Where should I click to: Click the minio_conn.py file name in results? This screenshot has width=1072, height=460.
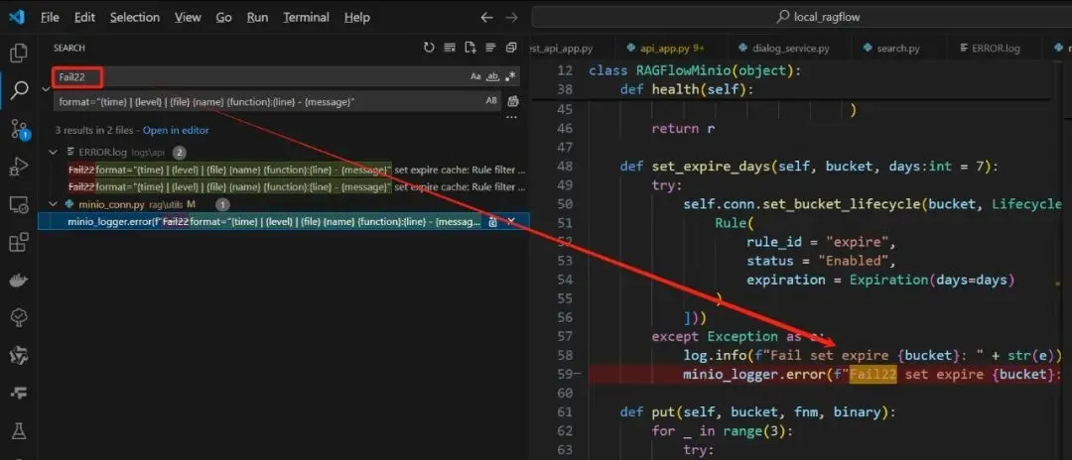(x=112, y=204)
